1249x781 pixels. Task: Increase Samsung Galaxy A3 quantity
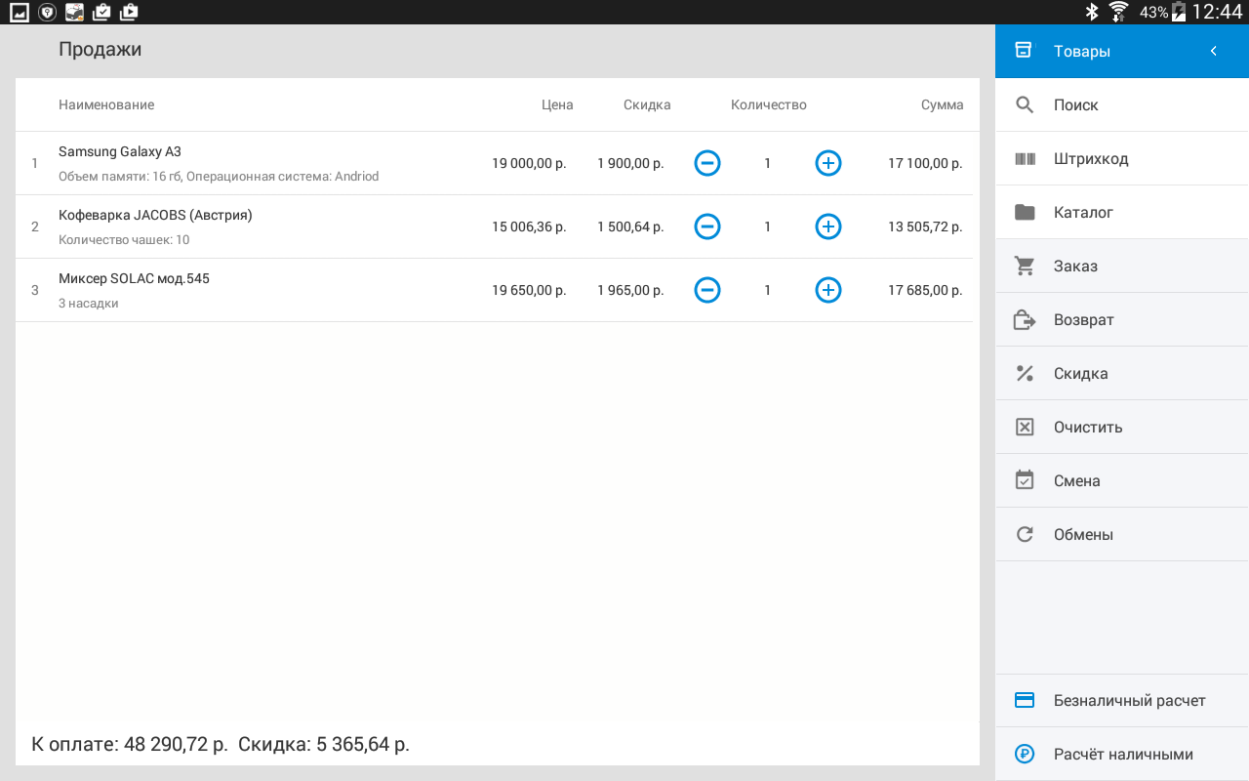click(x=827, y=163)
